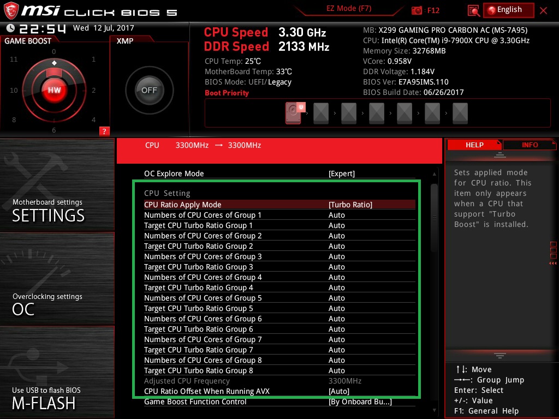This screenshot has height=419, width=559.
Task: Take a screenshot with the camera icon
Action: coord(417,10)
